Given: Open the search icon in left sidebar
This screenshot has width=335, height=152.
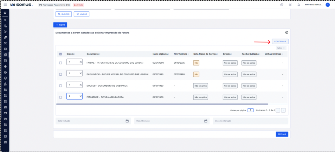Looking at the screenshot, I should [x=5, y=20].
